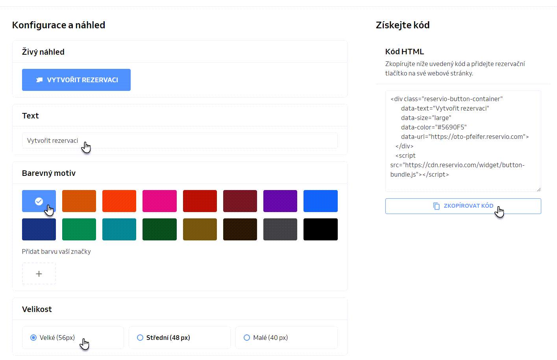557x360 pixels.
Task: Choose the olive brown color swatch
Action: click(200, 229)
